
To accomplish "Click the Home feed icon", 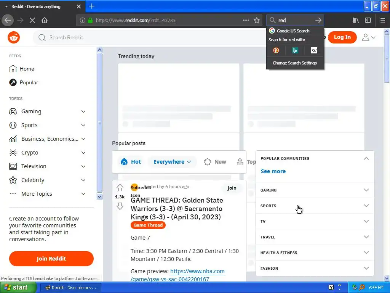I will (x=13, y=69).
